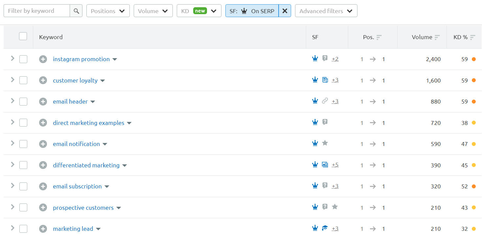
Task: Add email header to a list via plus button
Action: coord(43,101)
